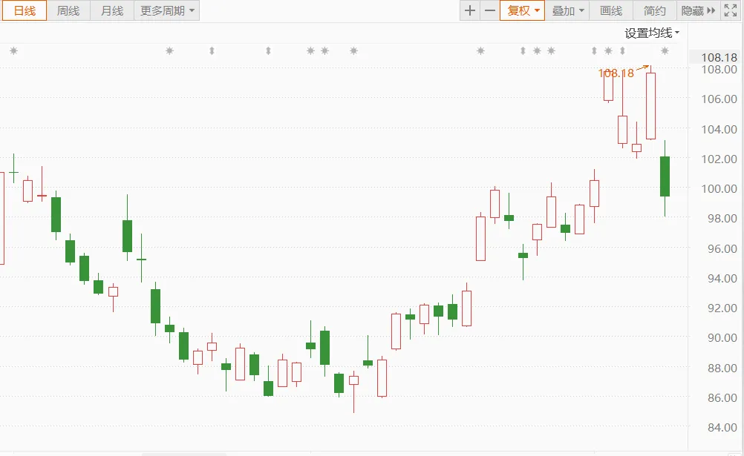Click the 90.00 price axis label
Image resolution: width=744 pixels, height=456 pixels.
722,338
